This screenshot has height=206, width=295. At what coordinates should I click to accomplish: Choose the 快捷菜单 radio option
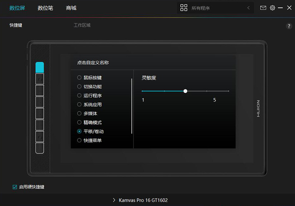(79, 140)
